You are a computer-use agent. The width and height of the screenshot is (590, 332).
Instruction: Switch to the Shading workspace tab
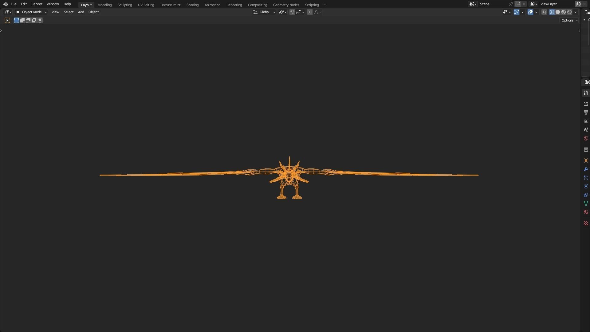pos(192,5)
